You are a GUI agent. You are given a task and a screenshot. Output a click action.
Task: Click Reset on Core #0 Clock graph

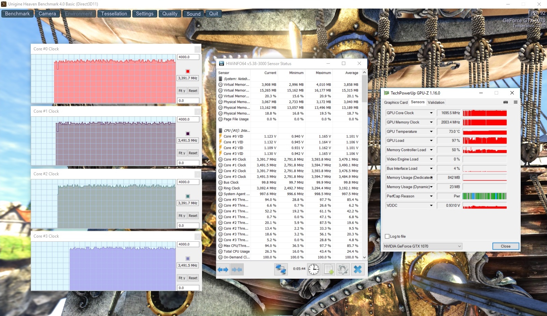[x=193, y=91]
